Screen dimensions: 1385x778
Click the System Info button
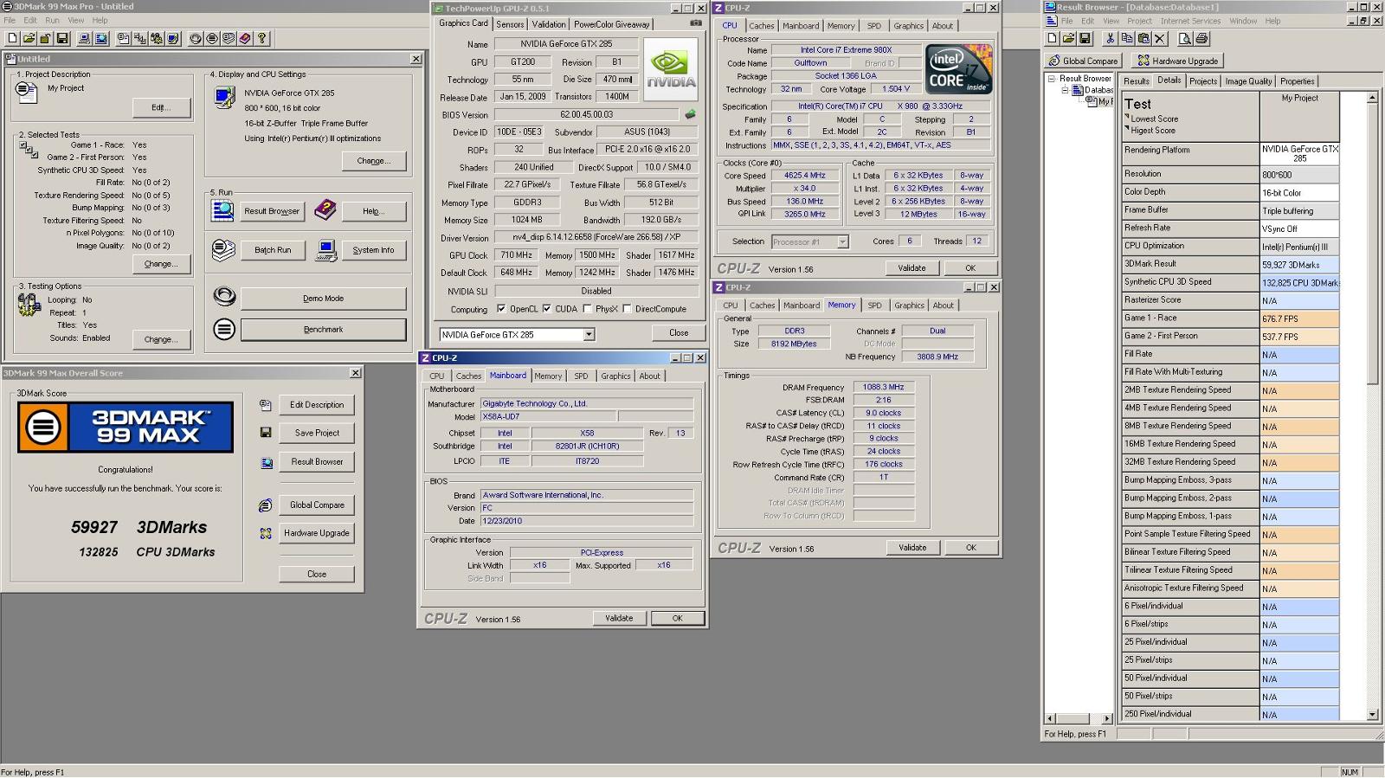tap(373, 250)
